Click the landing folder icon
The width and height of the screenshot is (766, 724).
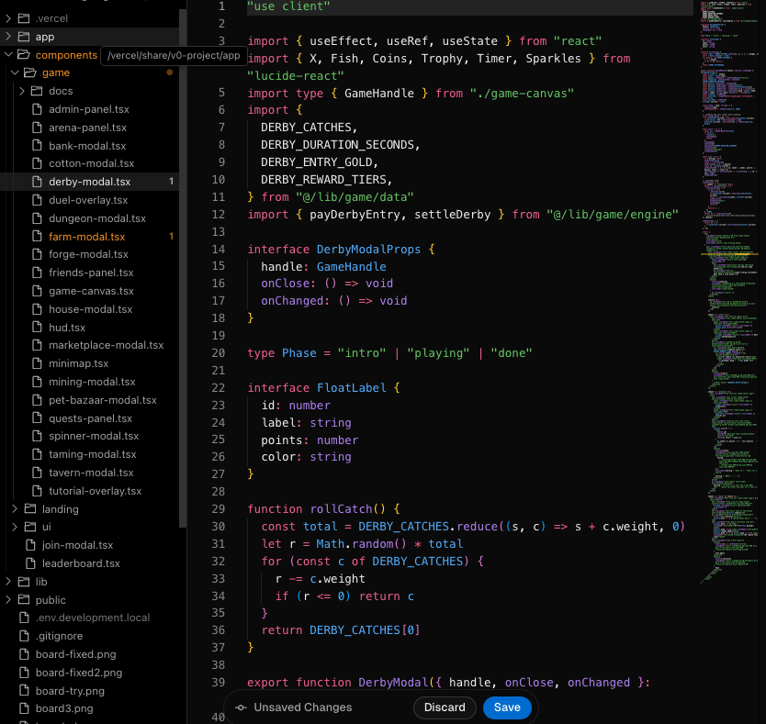pos(30,508)
